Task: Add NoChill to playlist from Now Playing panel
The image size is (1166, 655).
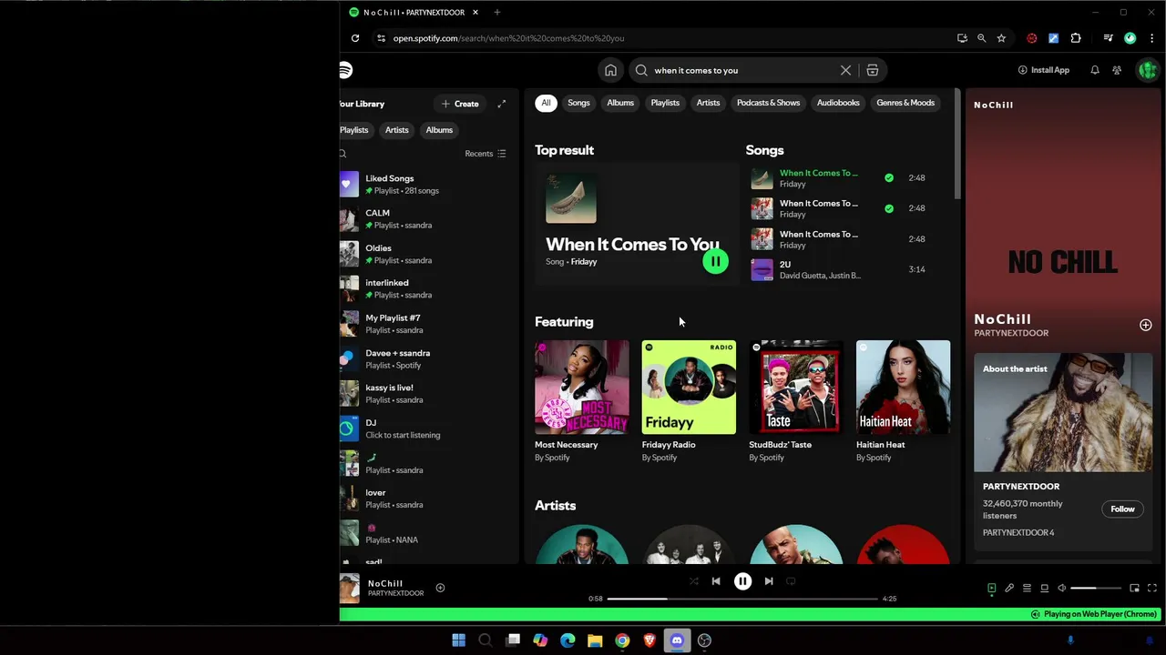Action: [x=1145, y=325]
